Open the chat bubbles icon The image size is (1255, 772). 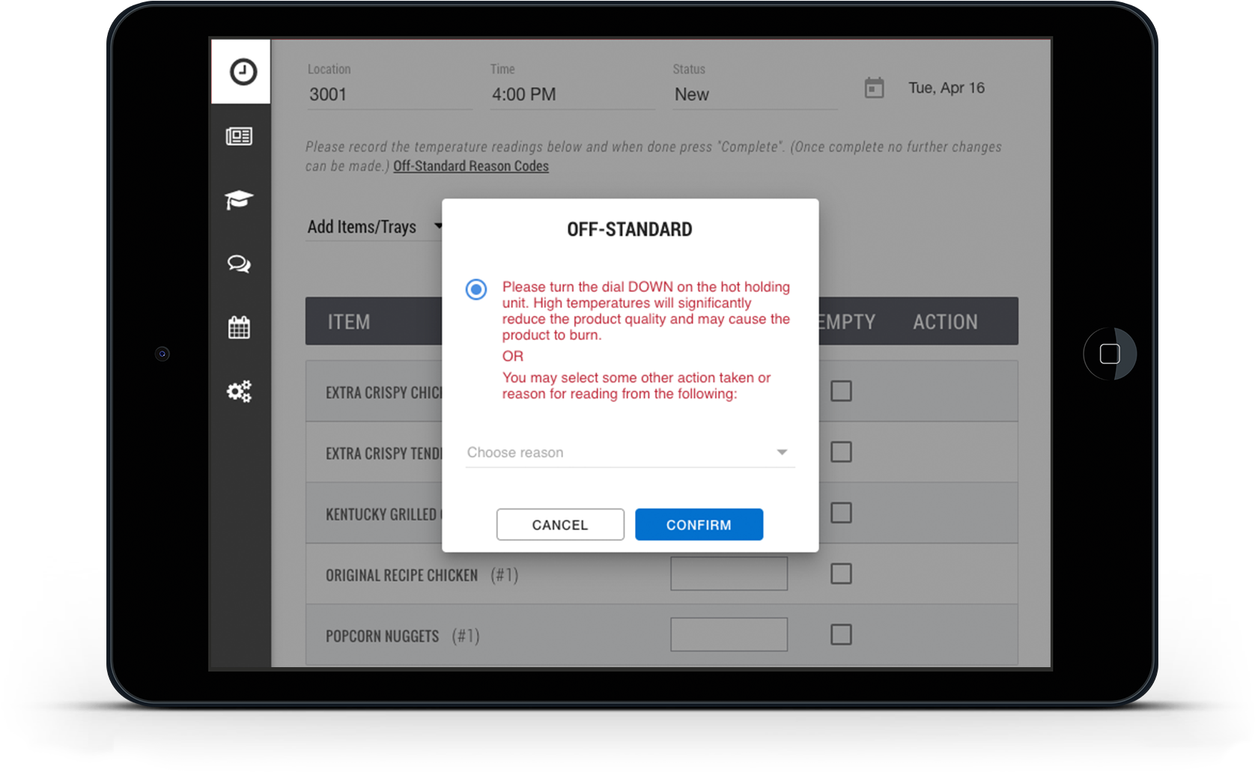coord(240,264)
